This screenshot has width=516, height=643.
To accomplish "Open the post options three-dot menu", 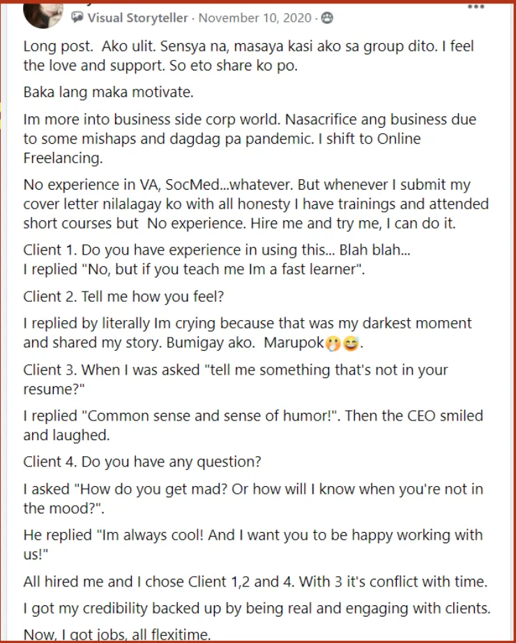I will coord(476,6).
